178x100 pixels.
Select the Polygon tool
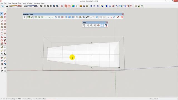(5, 27)
